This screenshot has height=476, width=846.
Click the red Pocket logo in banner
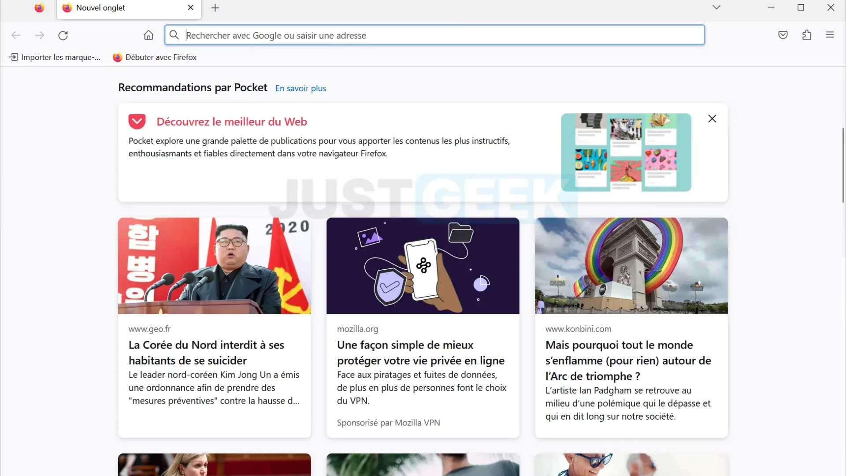click(x=137, y=121)
